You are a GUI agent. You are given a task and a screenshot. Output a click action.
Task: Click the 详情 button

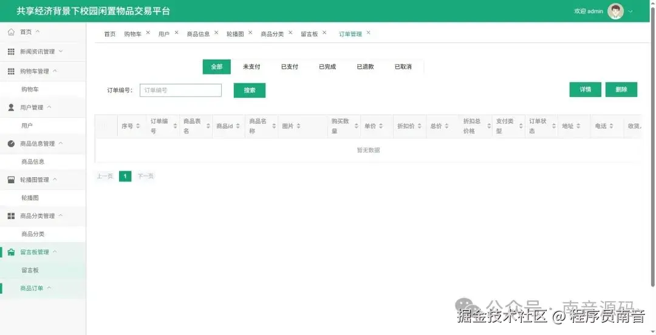point(586,89)
